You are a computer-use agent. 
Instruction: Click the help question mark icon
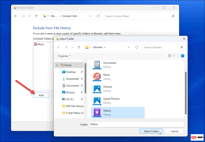click(183, 56)
